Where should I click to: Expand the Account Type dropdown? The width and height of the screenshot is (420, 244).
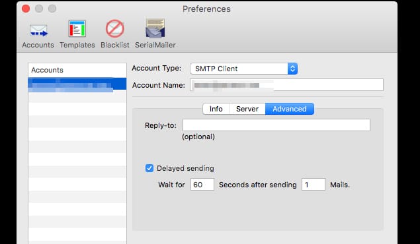[x=244, y=69]
